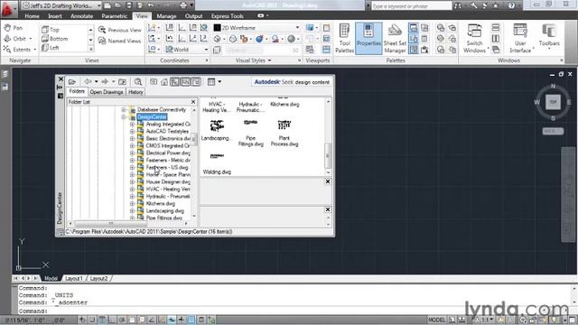Close the Folder List pane
578x325 pixels.
click(193, 102)
